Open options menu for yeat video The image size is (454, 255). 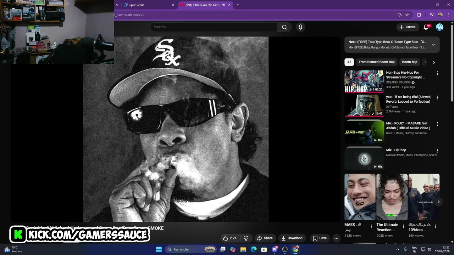[437, 97]
